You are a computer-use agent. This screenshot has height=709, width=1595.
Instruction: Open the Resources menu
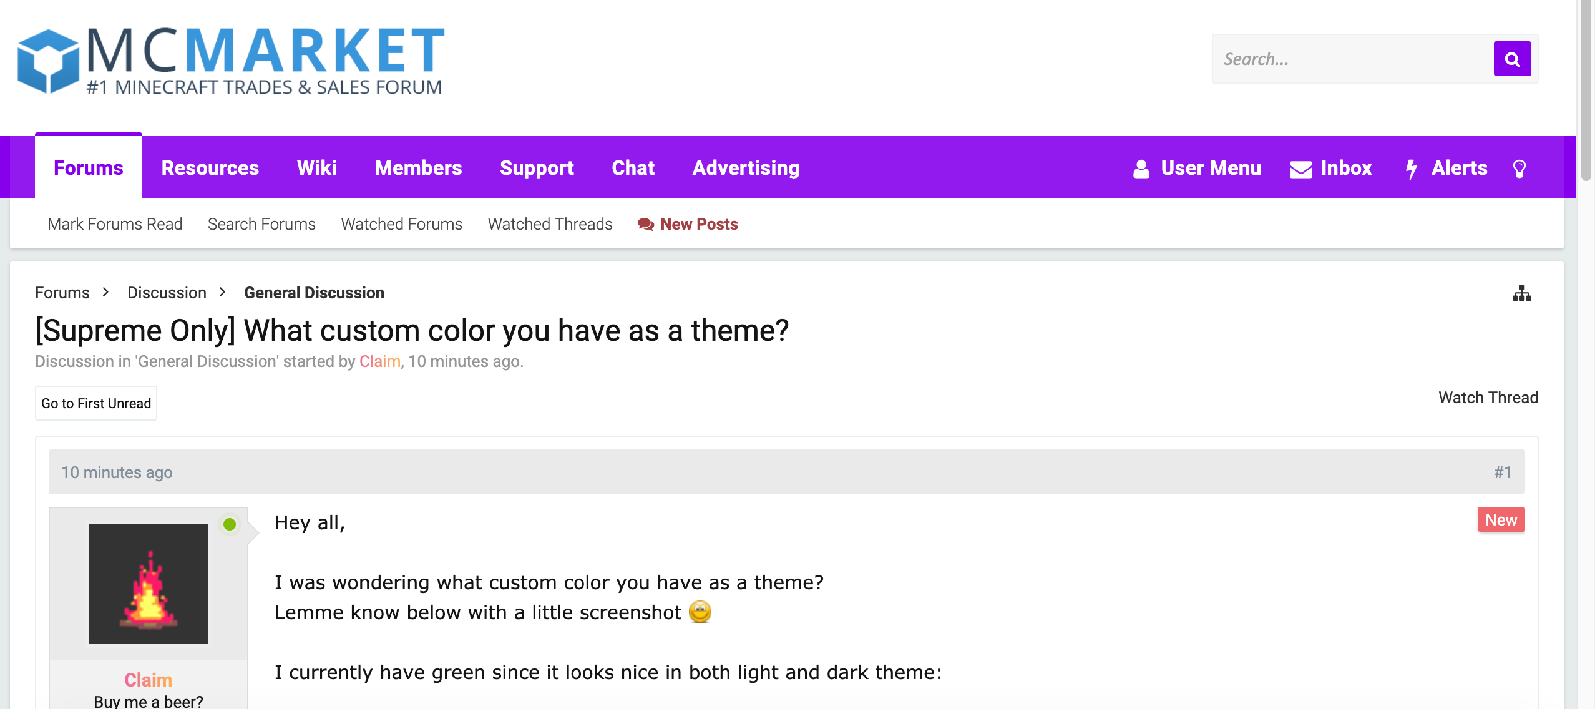pos(210,168)
